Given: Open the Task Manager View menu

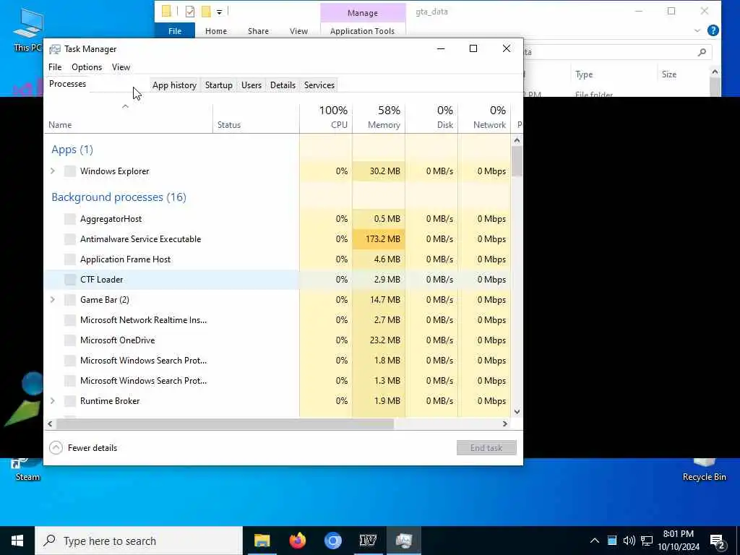Looking at the screenshot, I should tap(121, 67).
